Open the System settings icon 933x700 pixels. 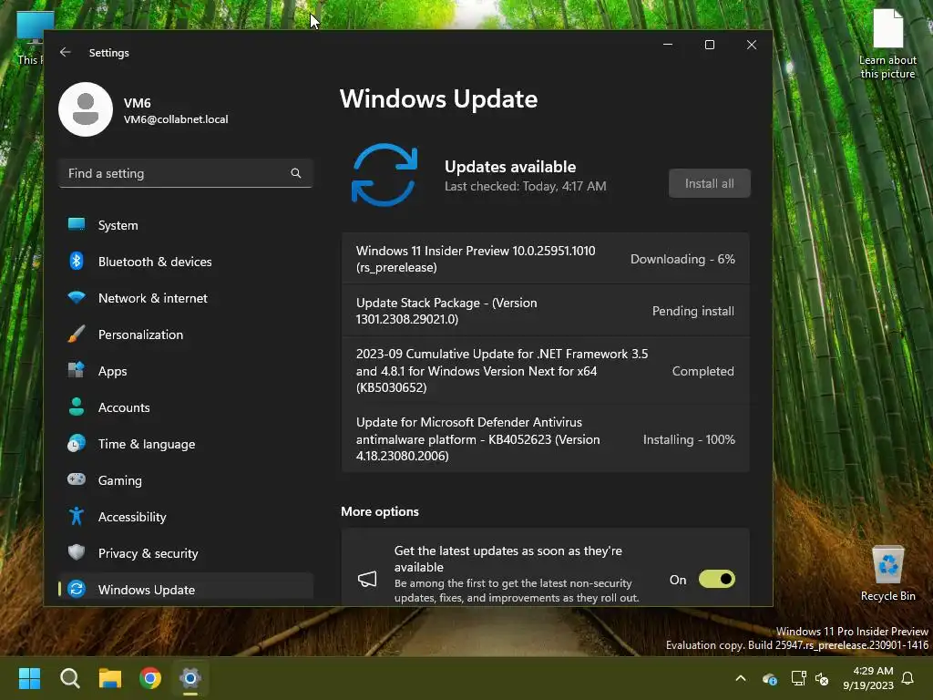coord(77,224)
